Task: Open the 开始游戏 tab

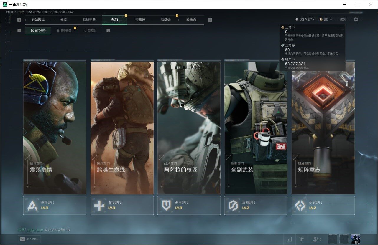Action: click(x=38, y=20)
